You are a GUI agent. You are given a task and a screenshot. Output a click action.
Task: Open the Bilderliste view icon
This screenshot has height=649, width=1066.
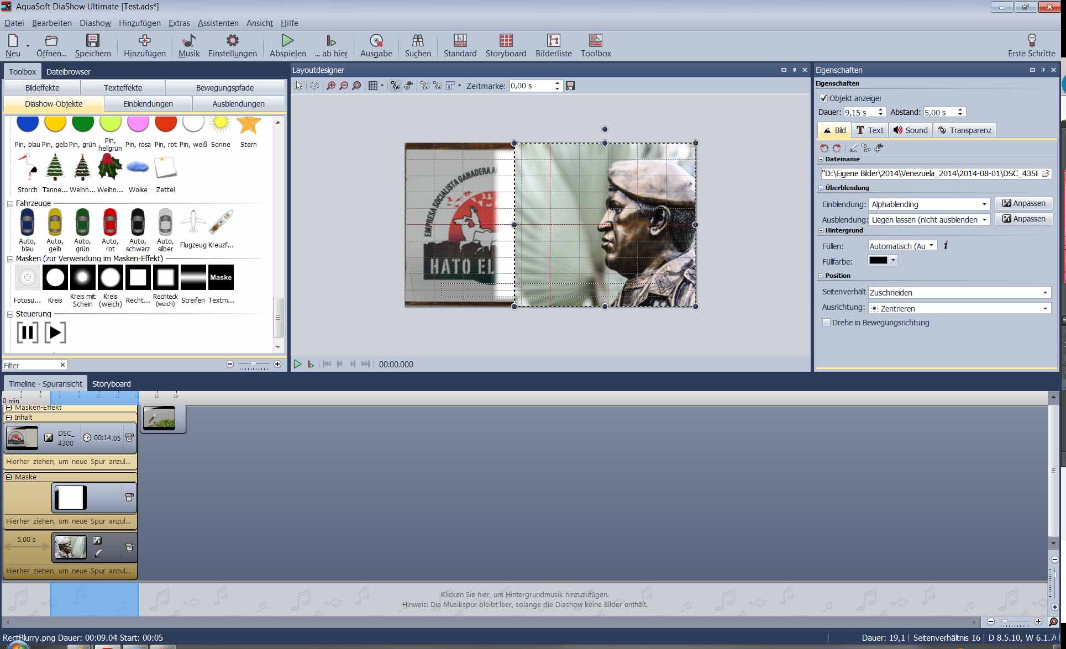553,41
